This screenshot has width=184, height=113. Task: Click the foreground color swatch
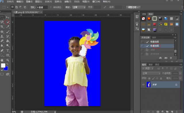click(3, 65)
